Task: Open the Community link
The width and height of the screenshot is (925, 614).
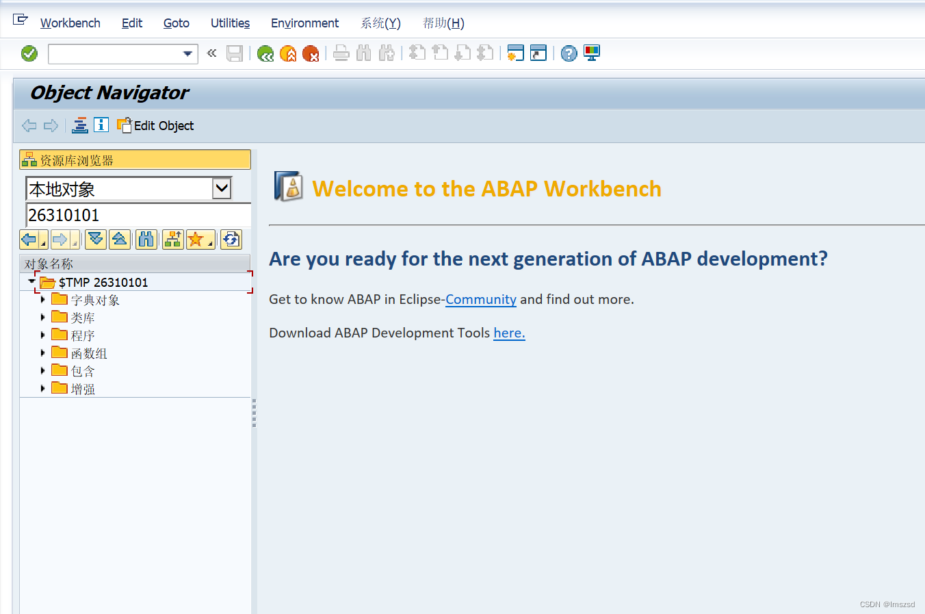Action: coord(481,299)
